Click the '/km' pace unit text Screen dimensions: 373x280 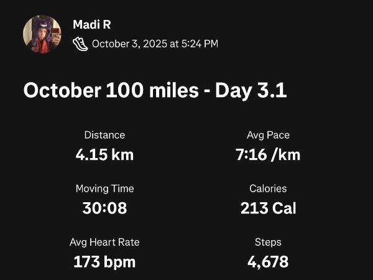click(x=286, y=154)
